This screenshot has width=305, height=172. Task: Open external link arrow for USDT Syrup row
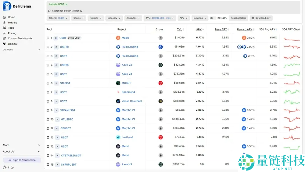click(56, 38)
